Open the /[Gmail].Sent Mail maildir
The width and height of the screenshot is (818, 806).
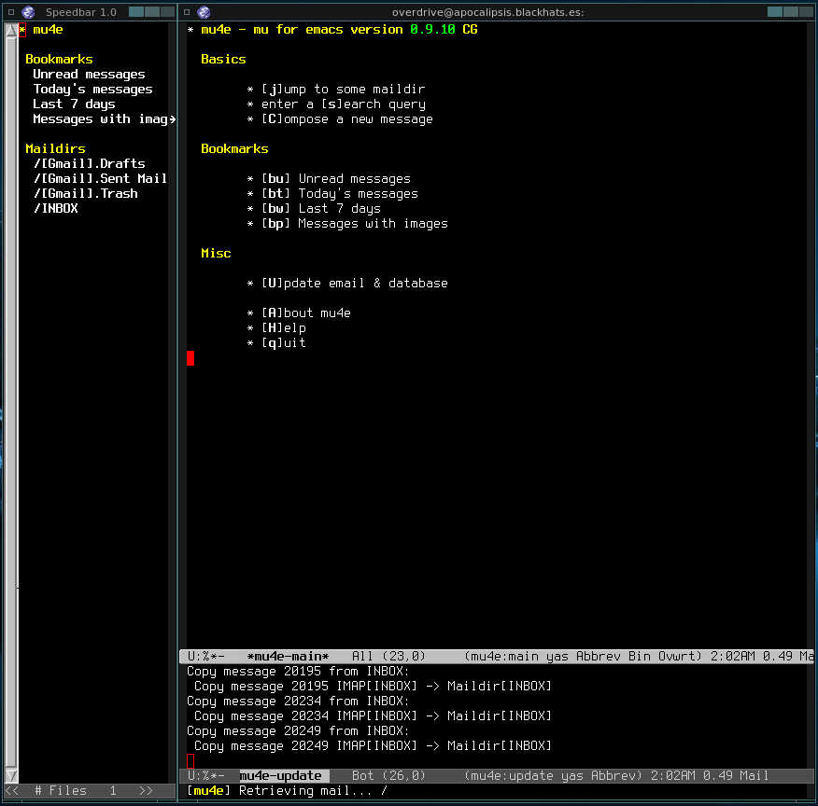[x=100, y=179]
